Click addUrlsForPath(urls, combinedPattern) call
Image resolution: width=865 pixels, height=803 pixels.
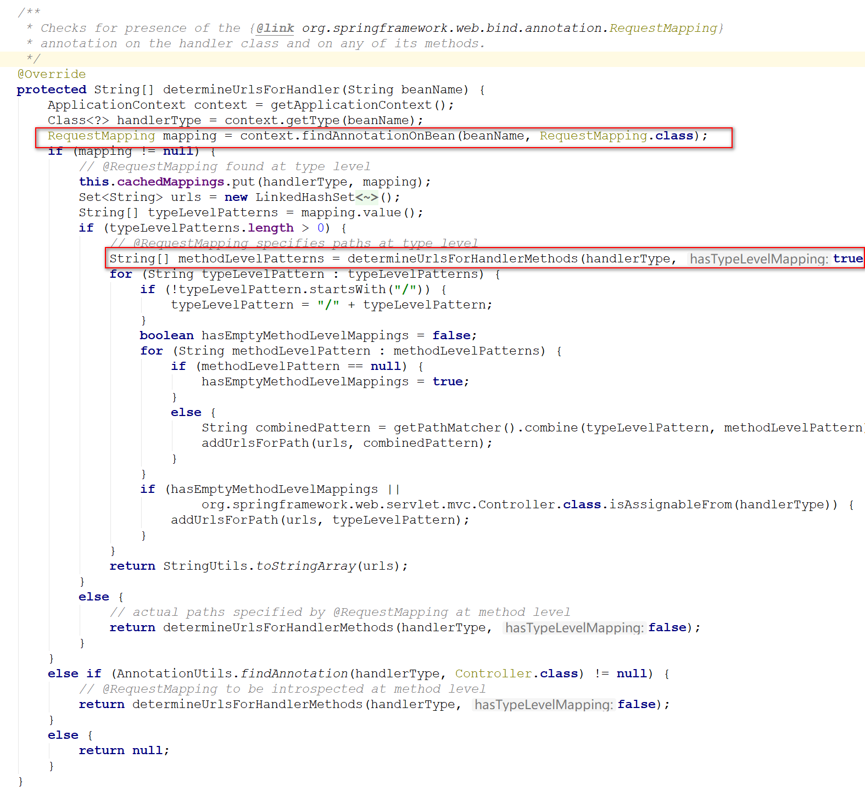click(347, 443)
